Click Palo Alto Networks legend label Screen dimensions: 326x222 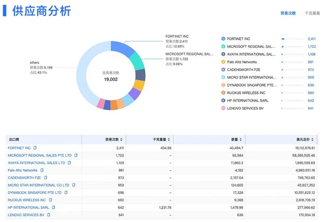click(x=242, y=62)
